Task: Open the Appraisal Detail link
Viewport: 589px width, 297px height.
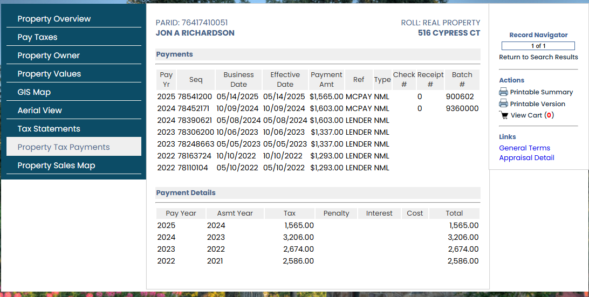Action: [526, 158]
